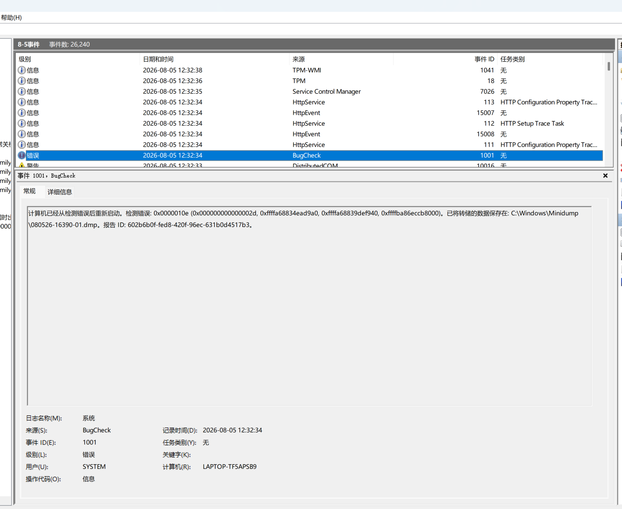Sort events by the 级别 column header
Viewport: 622px width, 509px height.
78,59
